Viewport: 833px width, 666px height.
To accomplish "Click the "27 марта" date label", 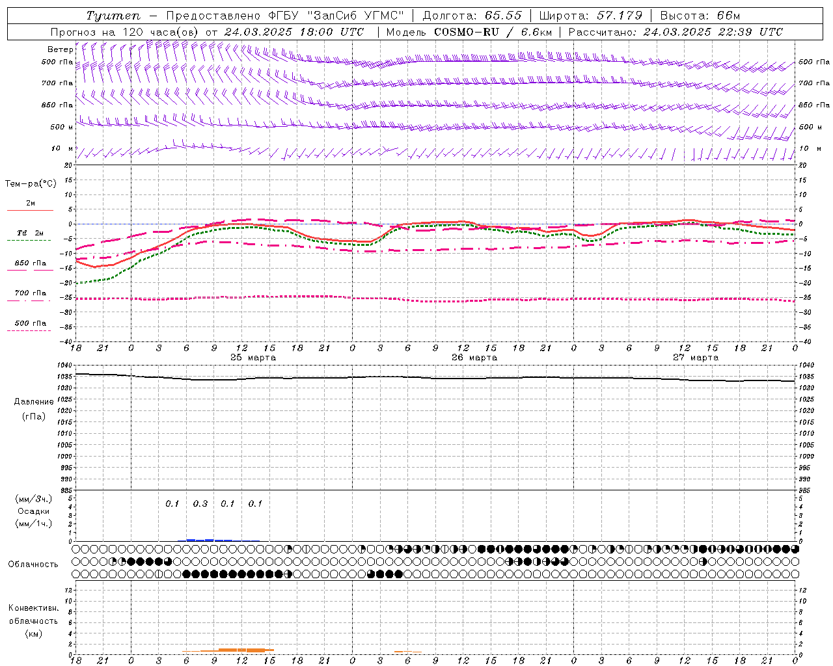I will coord(696,358).
